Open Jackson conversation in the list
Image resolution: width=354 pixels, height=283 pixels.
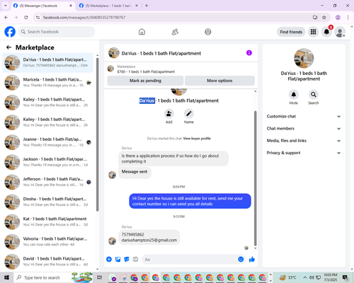(x=47, y=162)
